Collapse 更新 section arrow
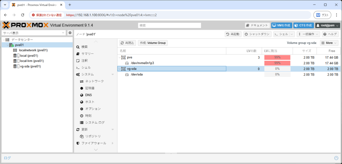The image size is (342, 164). 113,129
